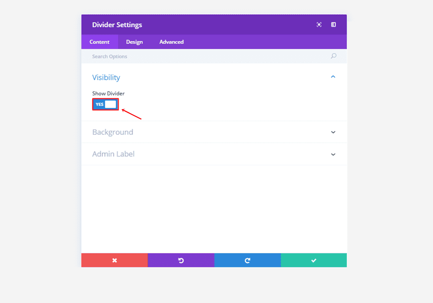Click the Background section title
The image size is (433, 303).
pyautogui.click(x=113, y=132)
